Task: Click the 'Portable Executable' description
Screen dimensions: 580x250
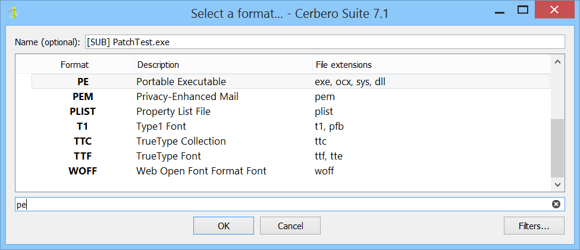Action: click(181, 82)
